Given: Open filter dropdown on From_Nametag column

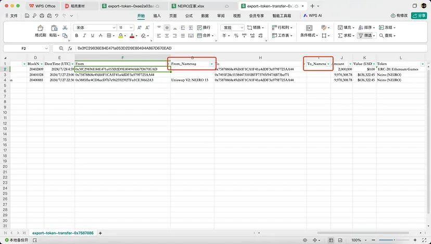Looking at the screenshot, I should point(212,64).
